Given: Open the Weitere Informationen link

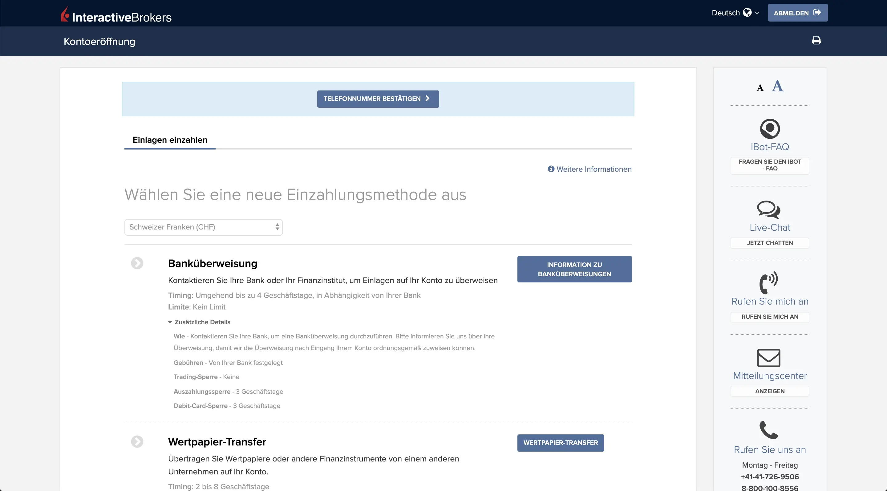Looking at the screenshot, I should click(594, 169).
